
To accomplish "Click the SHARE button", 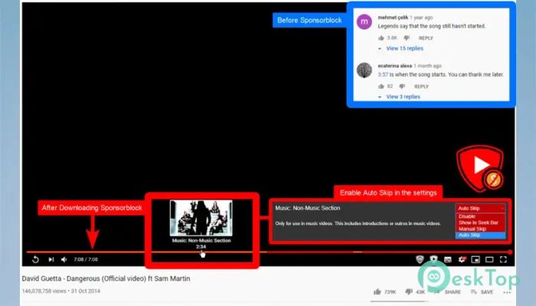I will [x=453, y=292].
